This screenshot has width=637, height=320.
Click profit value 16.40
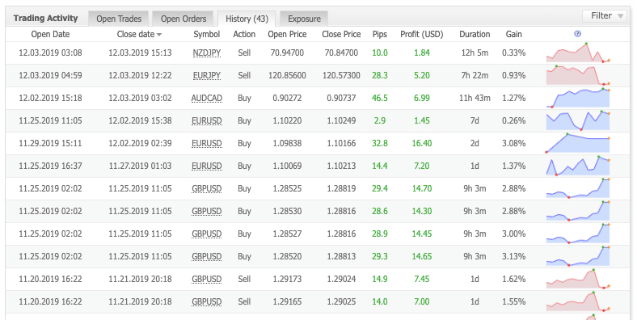[x=422, y=143]
